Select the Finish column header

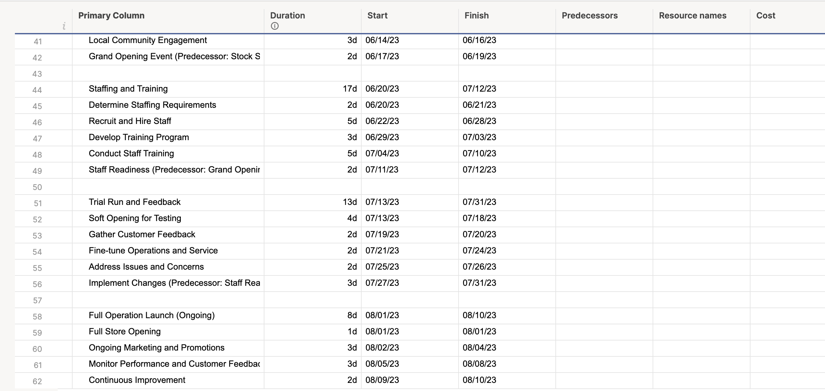click(x=476, y=15)
